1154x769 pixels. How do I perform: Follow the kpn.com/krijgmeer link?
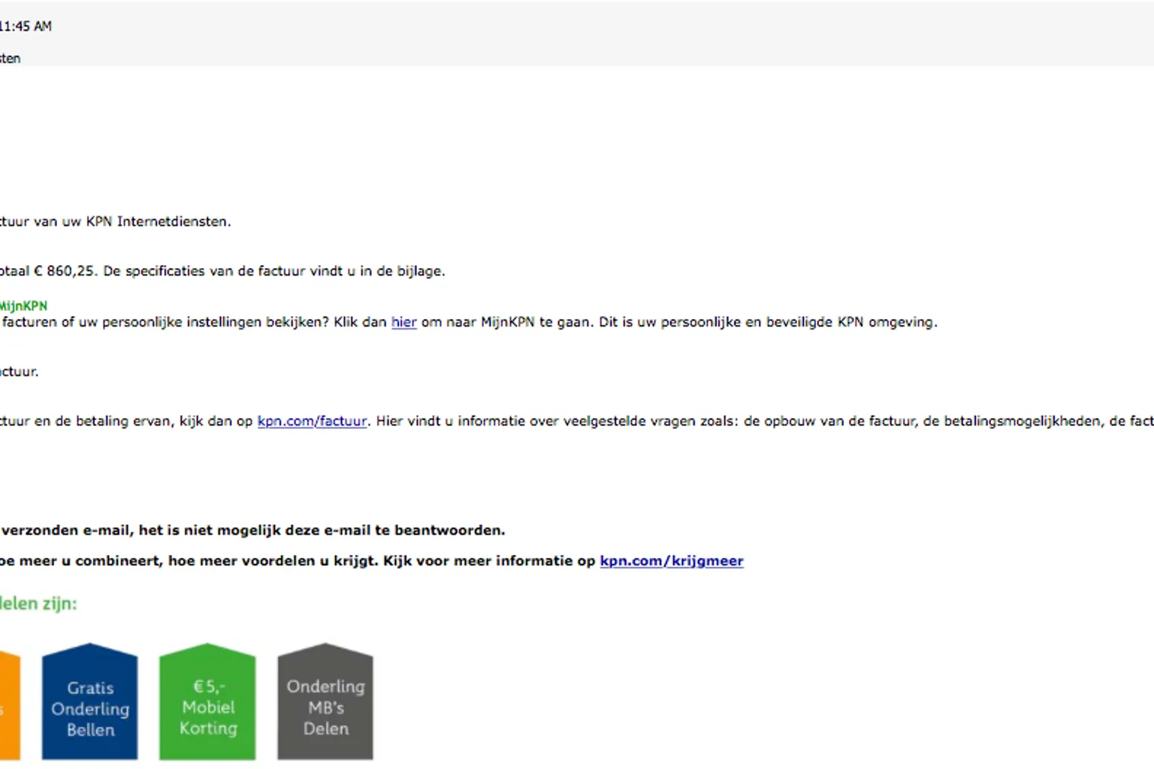671,561
